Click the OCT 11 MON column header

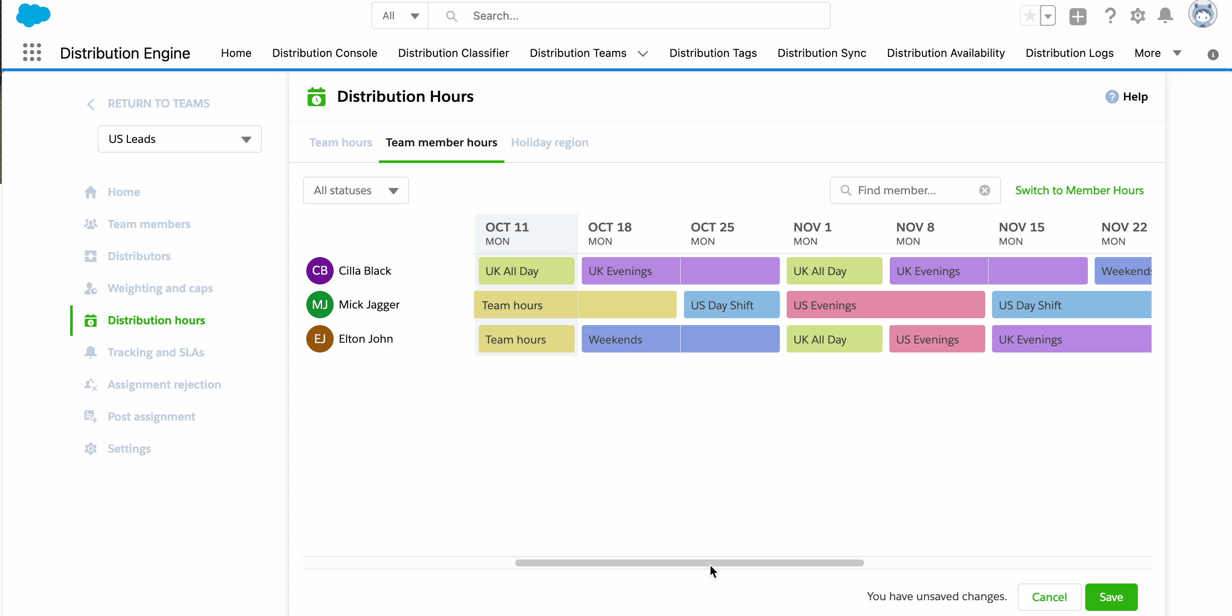click(x=526, y=234)
